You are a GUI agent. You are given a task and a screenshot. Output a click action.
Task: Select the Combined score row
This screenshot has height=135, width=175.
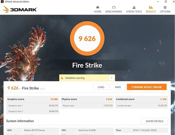142,99
